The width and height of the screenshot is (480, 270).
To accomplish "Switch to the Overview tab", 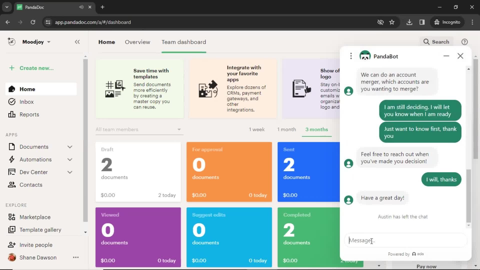I will pos(137,42).
